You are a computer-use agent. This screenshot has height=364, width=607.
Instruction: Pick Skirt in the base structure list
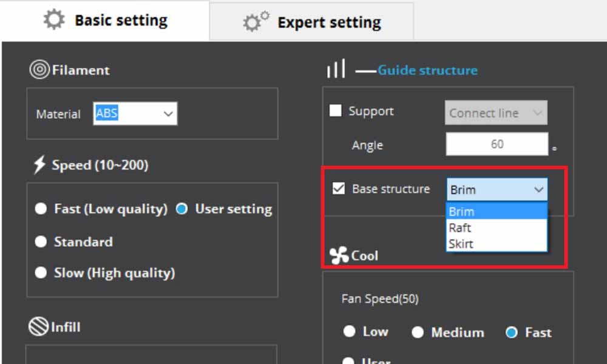tap(497, 244)
